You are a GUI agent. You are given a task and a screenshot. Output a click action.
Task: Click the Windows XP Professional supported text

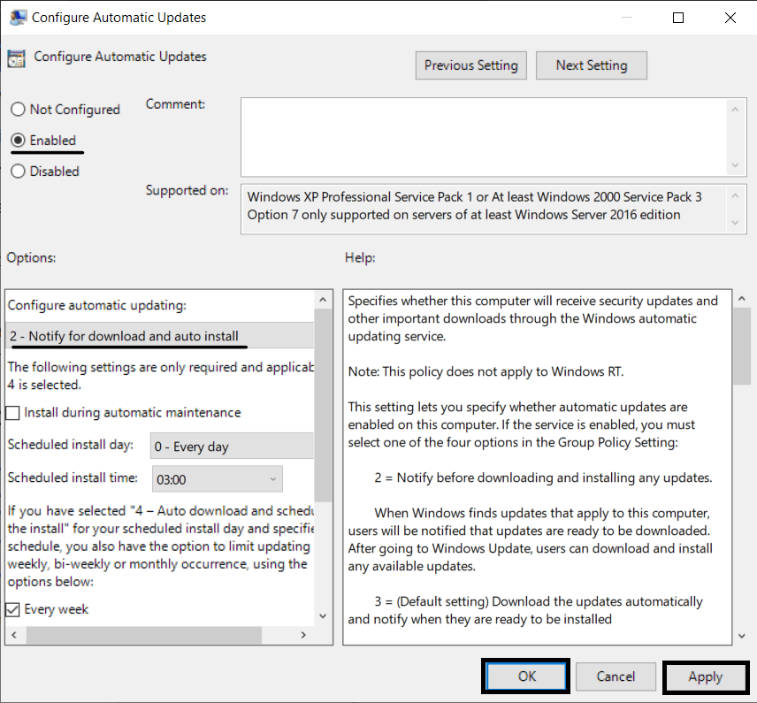[474, 197]
